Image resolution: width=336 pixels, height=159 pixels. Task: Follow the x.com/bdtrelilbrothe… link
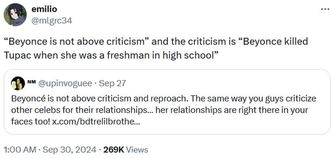(x=97, y=122)
